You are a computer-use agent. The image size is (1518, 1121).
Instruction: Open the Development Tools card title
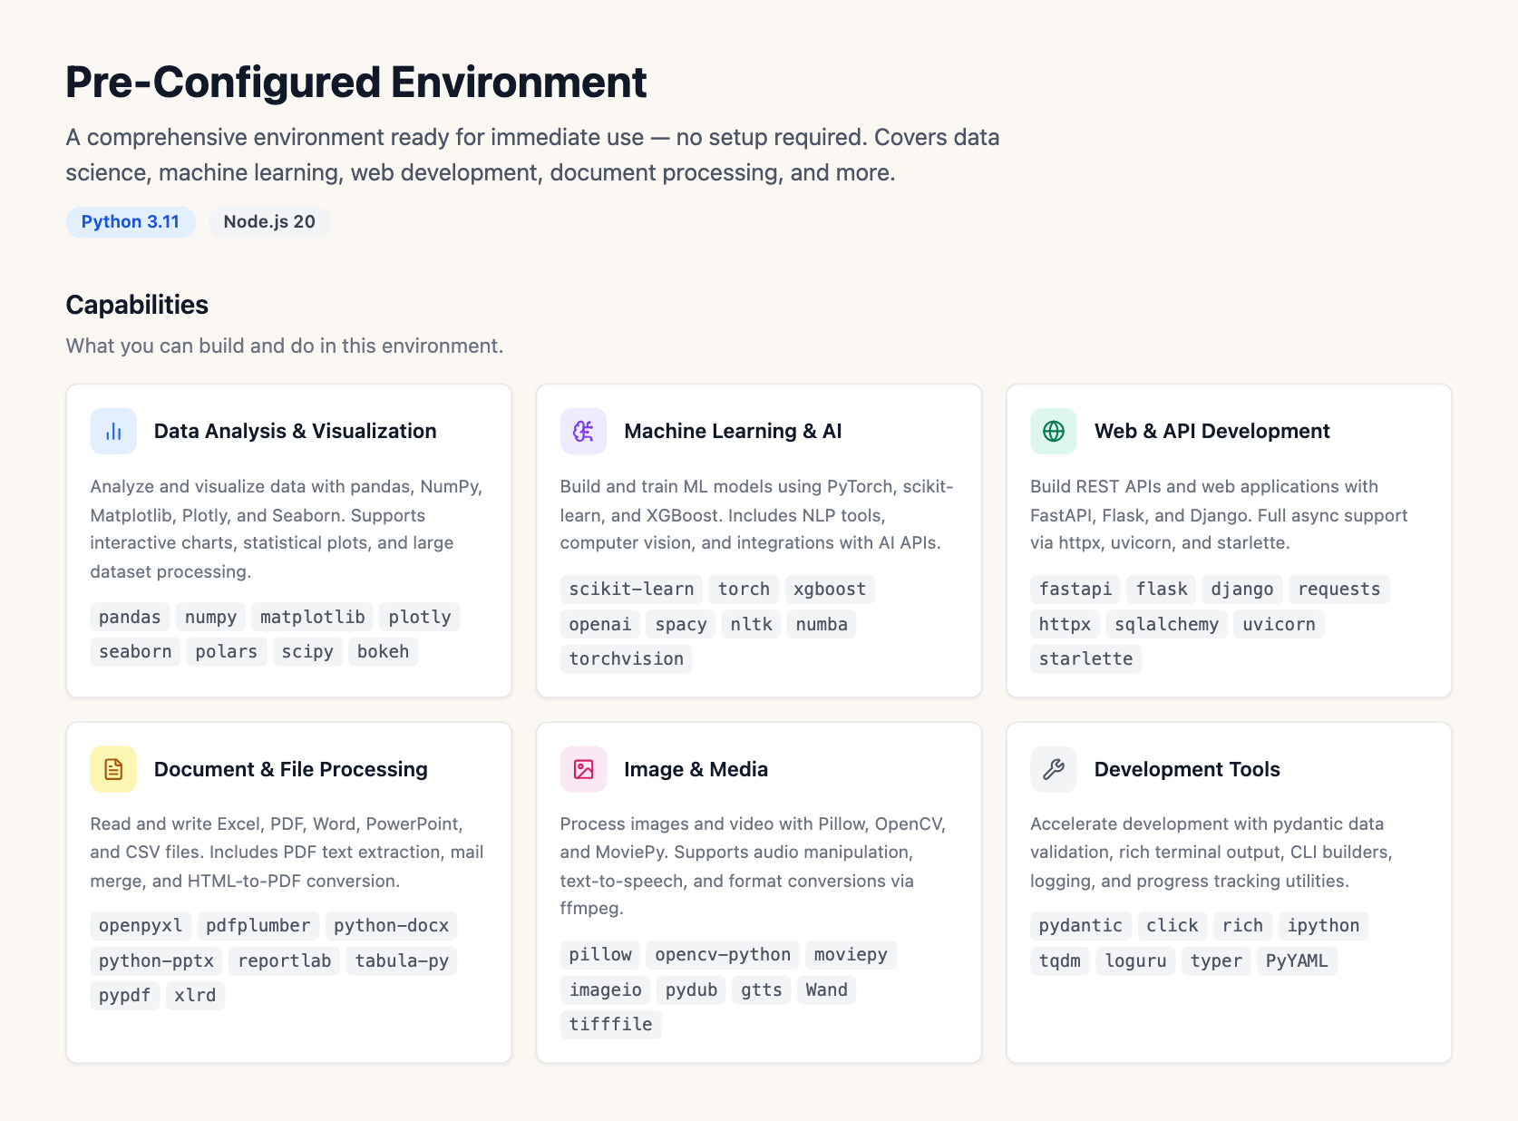[1187, 769]
